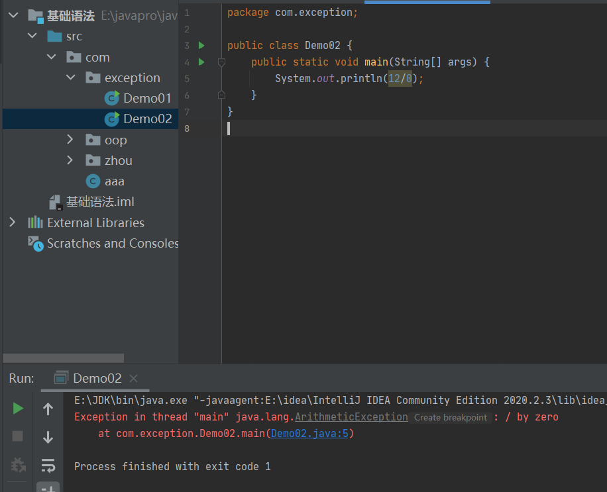Image resolution: width=607 pixels, height=492 pixels.
Task: Run the Demo02 class from the gutter arrow
Action: pyautogui.click(x=201, y=46)
